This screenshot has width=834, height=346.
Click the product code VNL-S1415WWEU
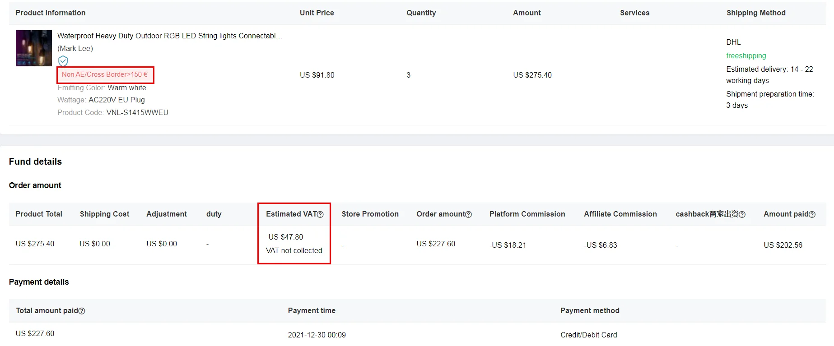click(x=137, y=112)
